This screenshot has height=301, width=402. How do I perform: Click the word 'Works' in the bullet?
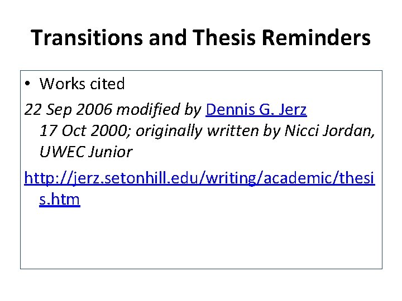[x=62, y=84]
